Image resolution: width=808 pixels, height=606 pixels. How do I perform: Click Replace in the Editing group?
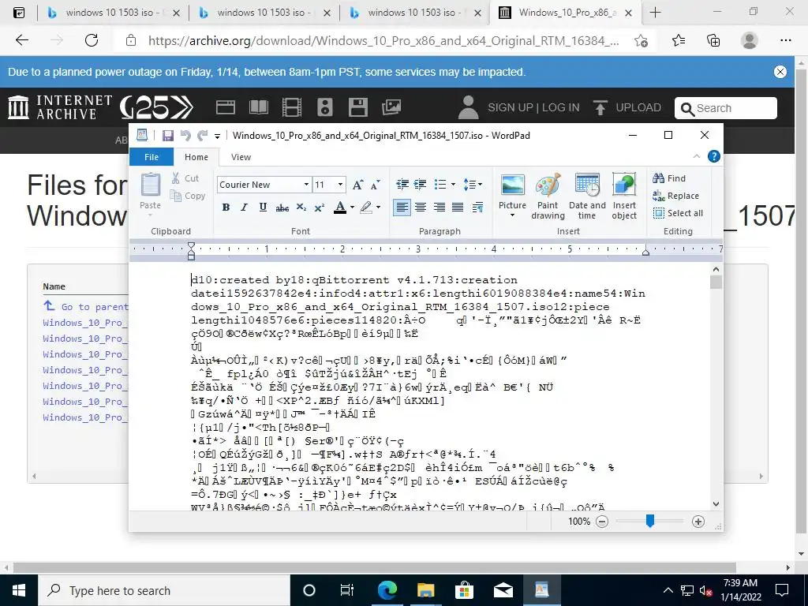coord(675,196)
